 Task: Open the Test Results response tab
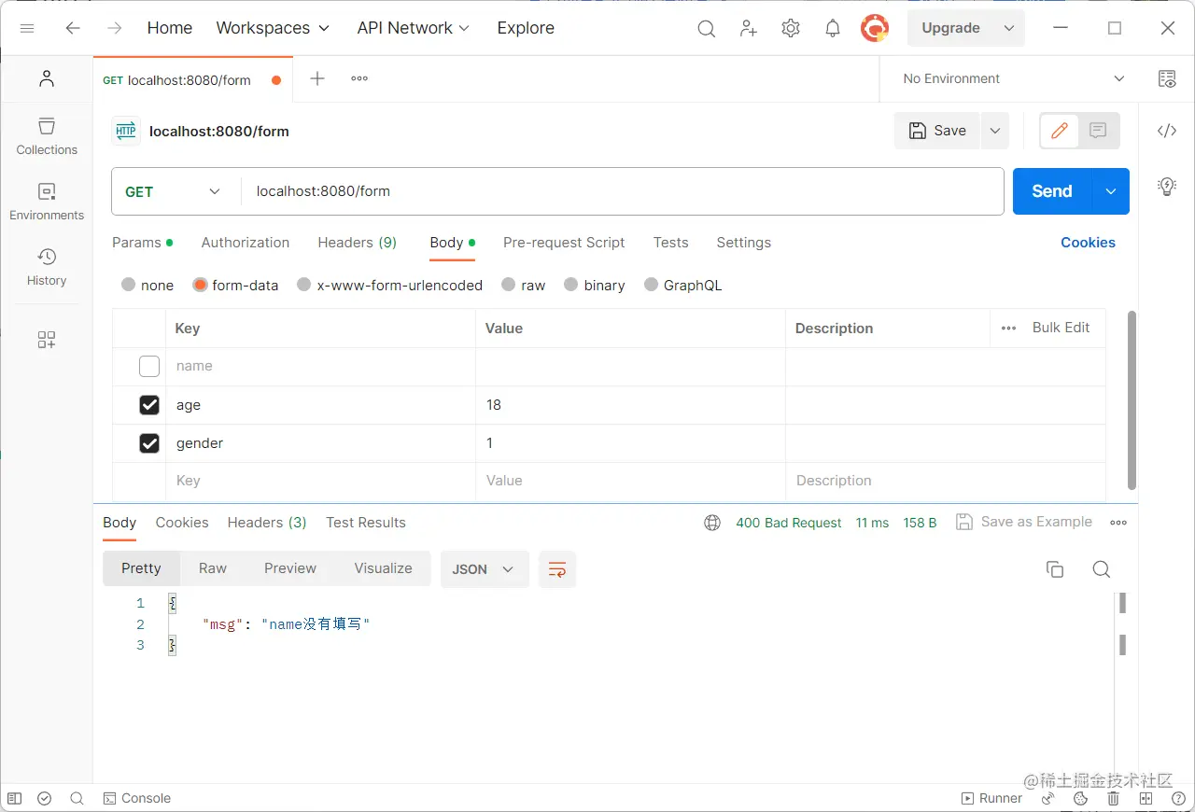366,523
